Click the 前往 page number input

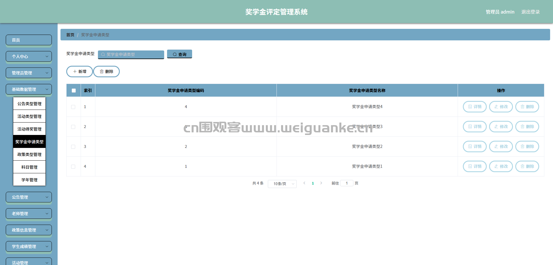click(347, 183)
